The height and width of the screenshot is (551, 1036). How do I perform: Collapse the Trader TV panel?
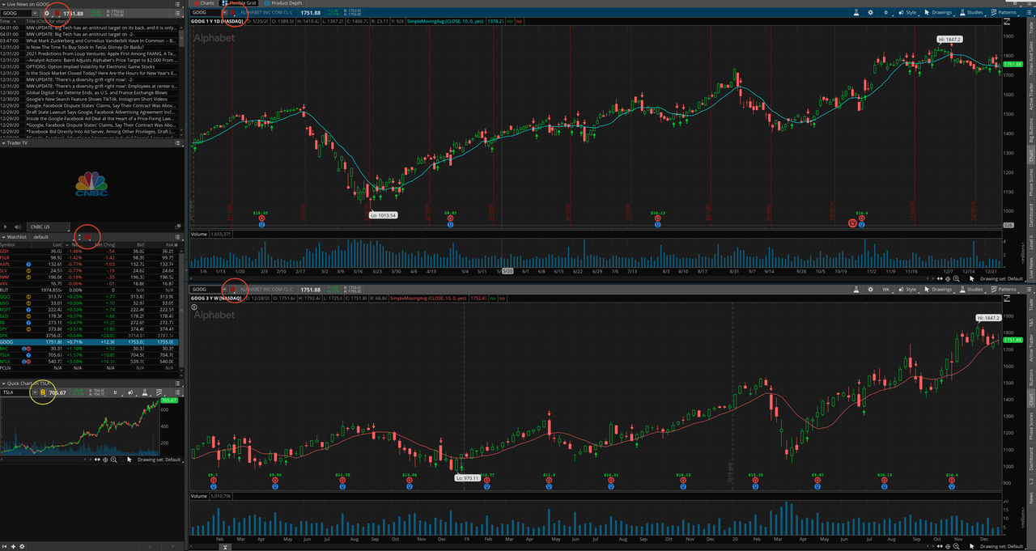3,143
